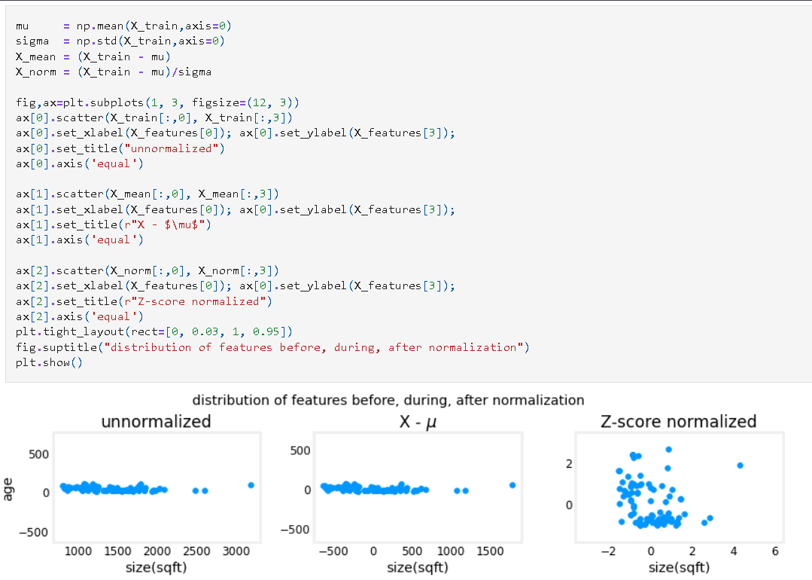Click the rightmost data point in X - μ plot
Screen dimensions: 812x580
[x=512, y=485]
